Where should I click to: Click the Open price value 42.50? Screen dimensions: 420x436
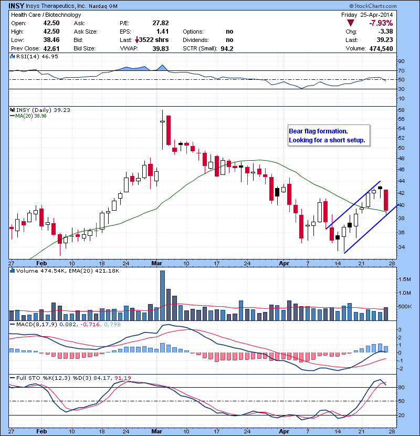(51, 23)
